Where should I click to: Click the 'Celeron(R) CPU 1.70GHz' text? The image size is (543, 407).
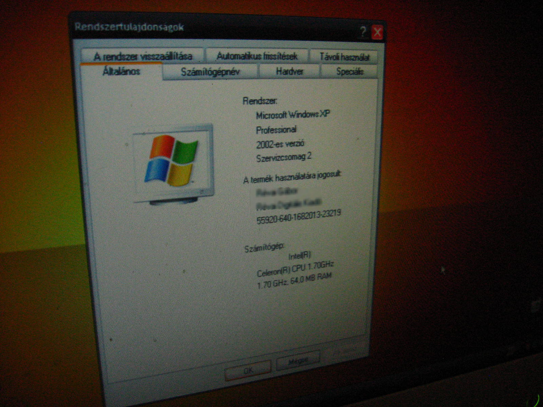(296, 269)
